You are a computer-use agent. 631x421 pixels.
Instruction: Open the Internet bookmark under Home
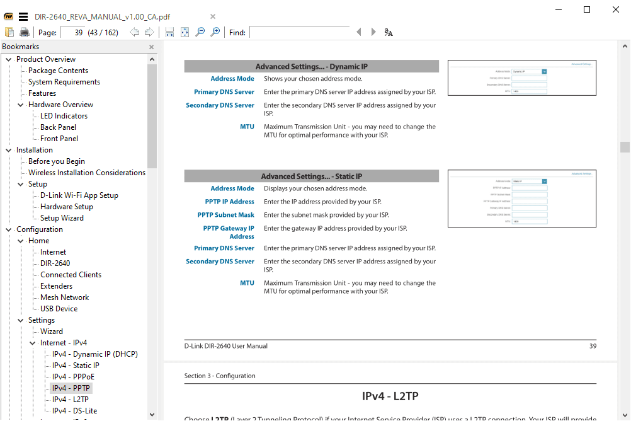click(53, 252)
